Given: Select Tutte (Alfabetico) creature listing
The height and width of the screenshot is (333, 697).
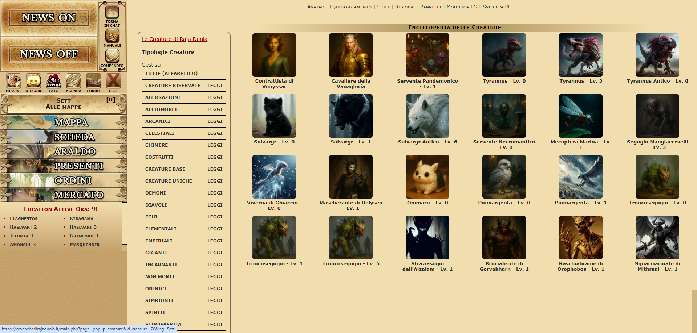Looking at the screenshot, I should tap(171, 74).
